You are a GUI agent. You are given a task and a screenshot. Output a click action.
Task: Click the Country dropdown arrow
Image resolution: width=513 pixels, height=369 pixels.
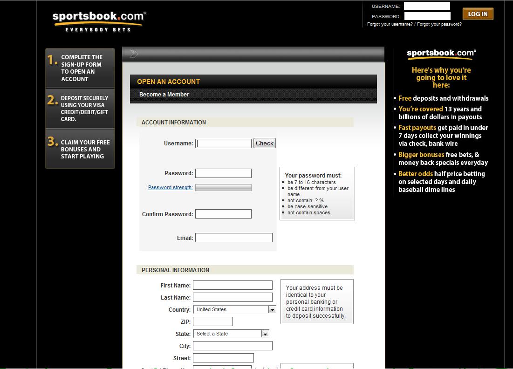[272, 310]
